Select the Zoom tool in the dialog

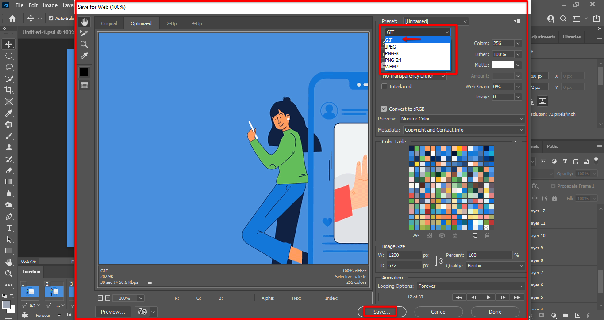(x=84, y=44)
